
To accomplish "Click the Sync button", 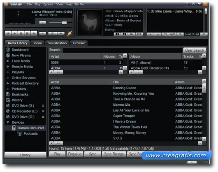I will click(93, 154).
